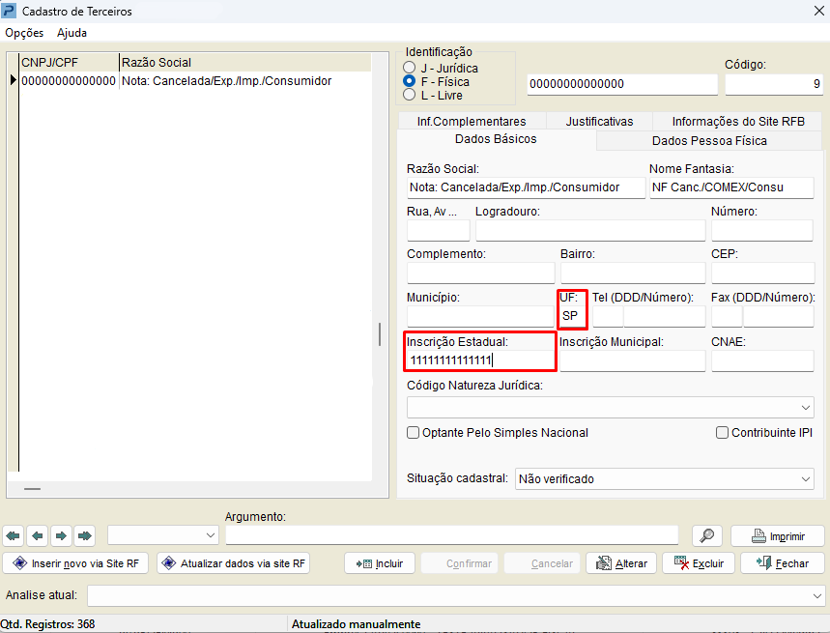The height and width of the screenshot is (633, 830).
Task: Click the Confirmar button
Action: 461,563
